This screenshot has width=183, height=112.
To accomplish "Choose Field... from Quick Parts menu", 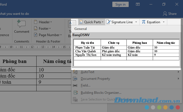I will 85,85.
